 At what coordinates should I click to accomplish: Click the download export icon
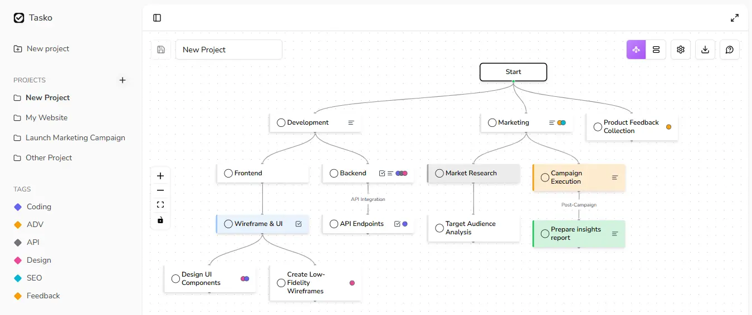(x=705, y=50)
